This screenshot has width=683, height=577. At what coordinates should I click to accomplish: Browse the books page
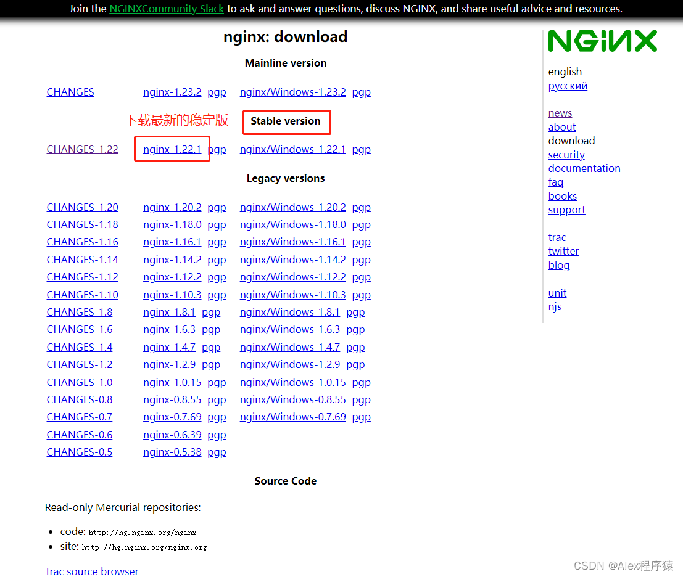(562, 196)
